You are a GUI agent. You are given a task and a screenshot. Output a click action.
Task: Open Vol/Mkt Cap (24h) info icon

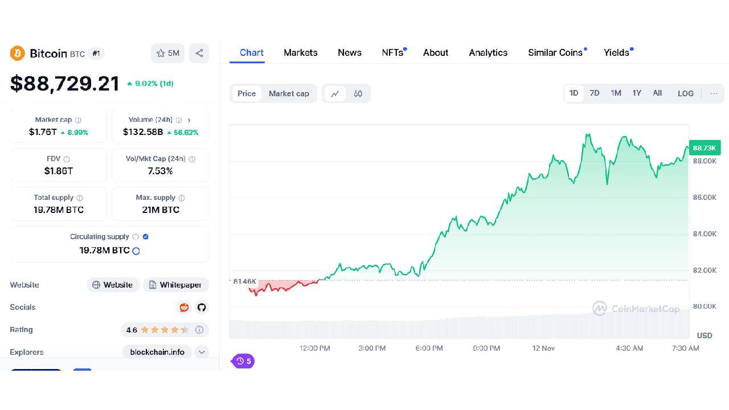[x=192, y=159]
